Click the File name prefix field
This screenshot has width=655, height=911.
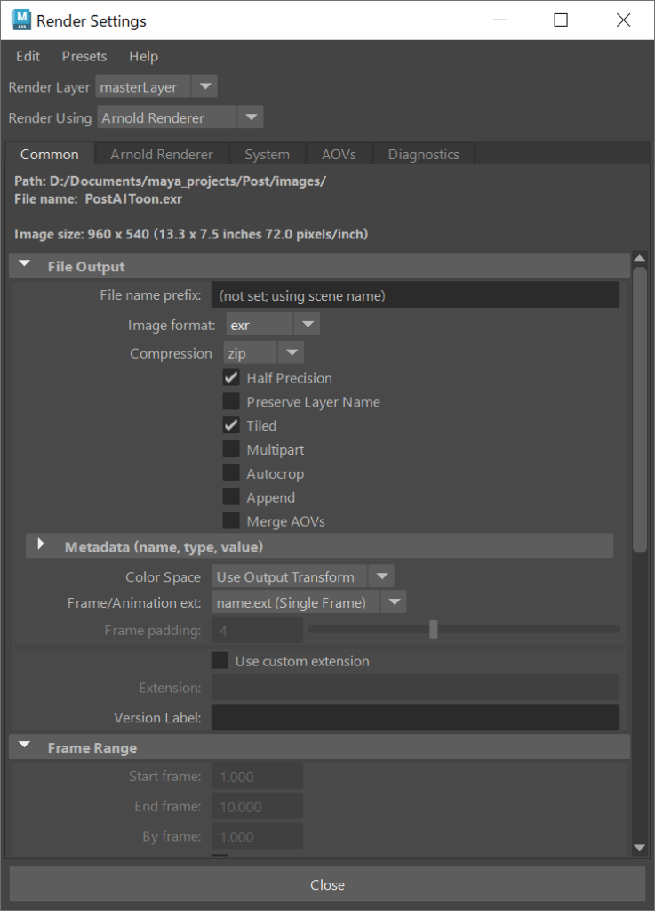click(x=415, y=295)
